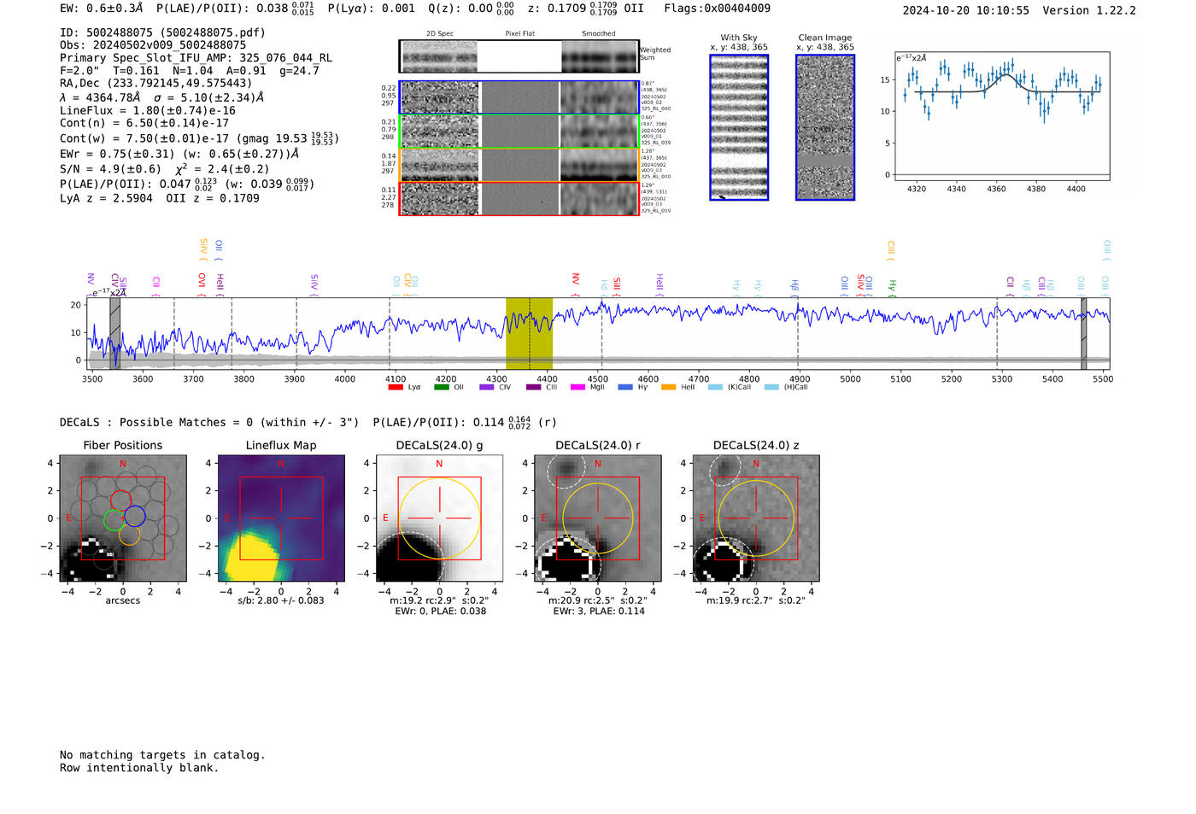Click the green OII legend swatch
The width and height of the screenshot is (1196, 814).
pyautogui.click(x=441, y=388)
